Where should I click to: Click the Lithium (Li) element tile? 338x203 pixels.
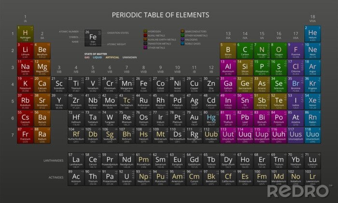pyautogui.click(x=25, y=51)
